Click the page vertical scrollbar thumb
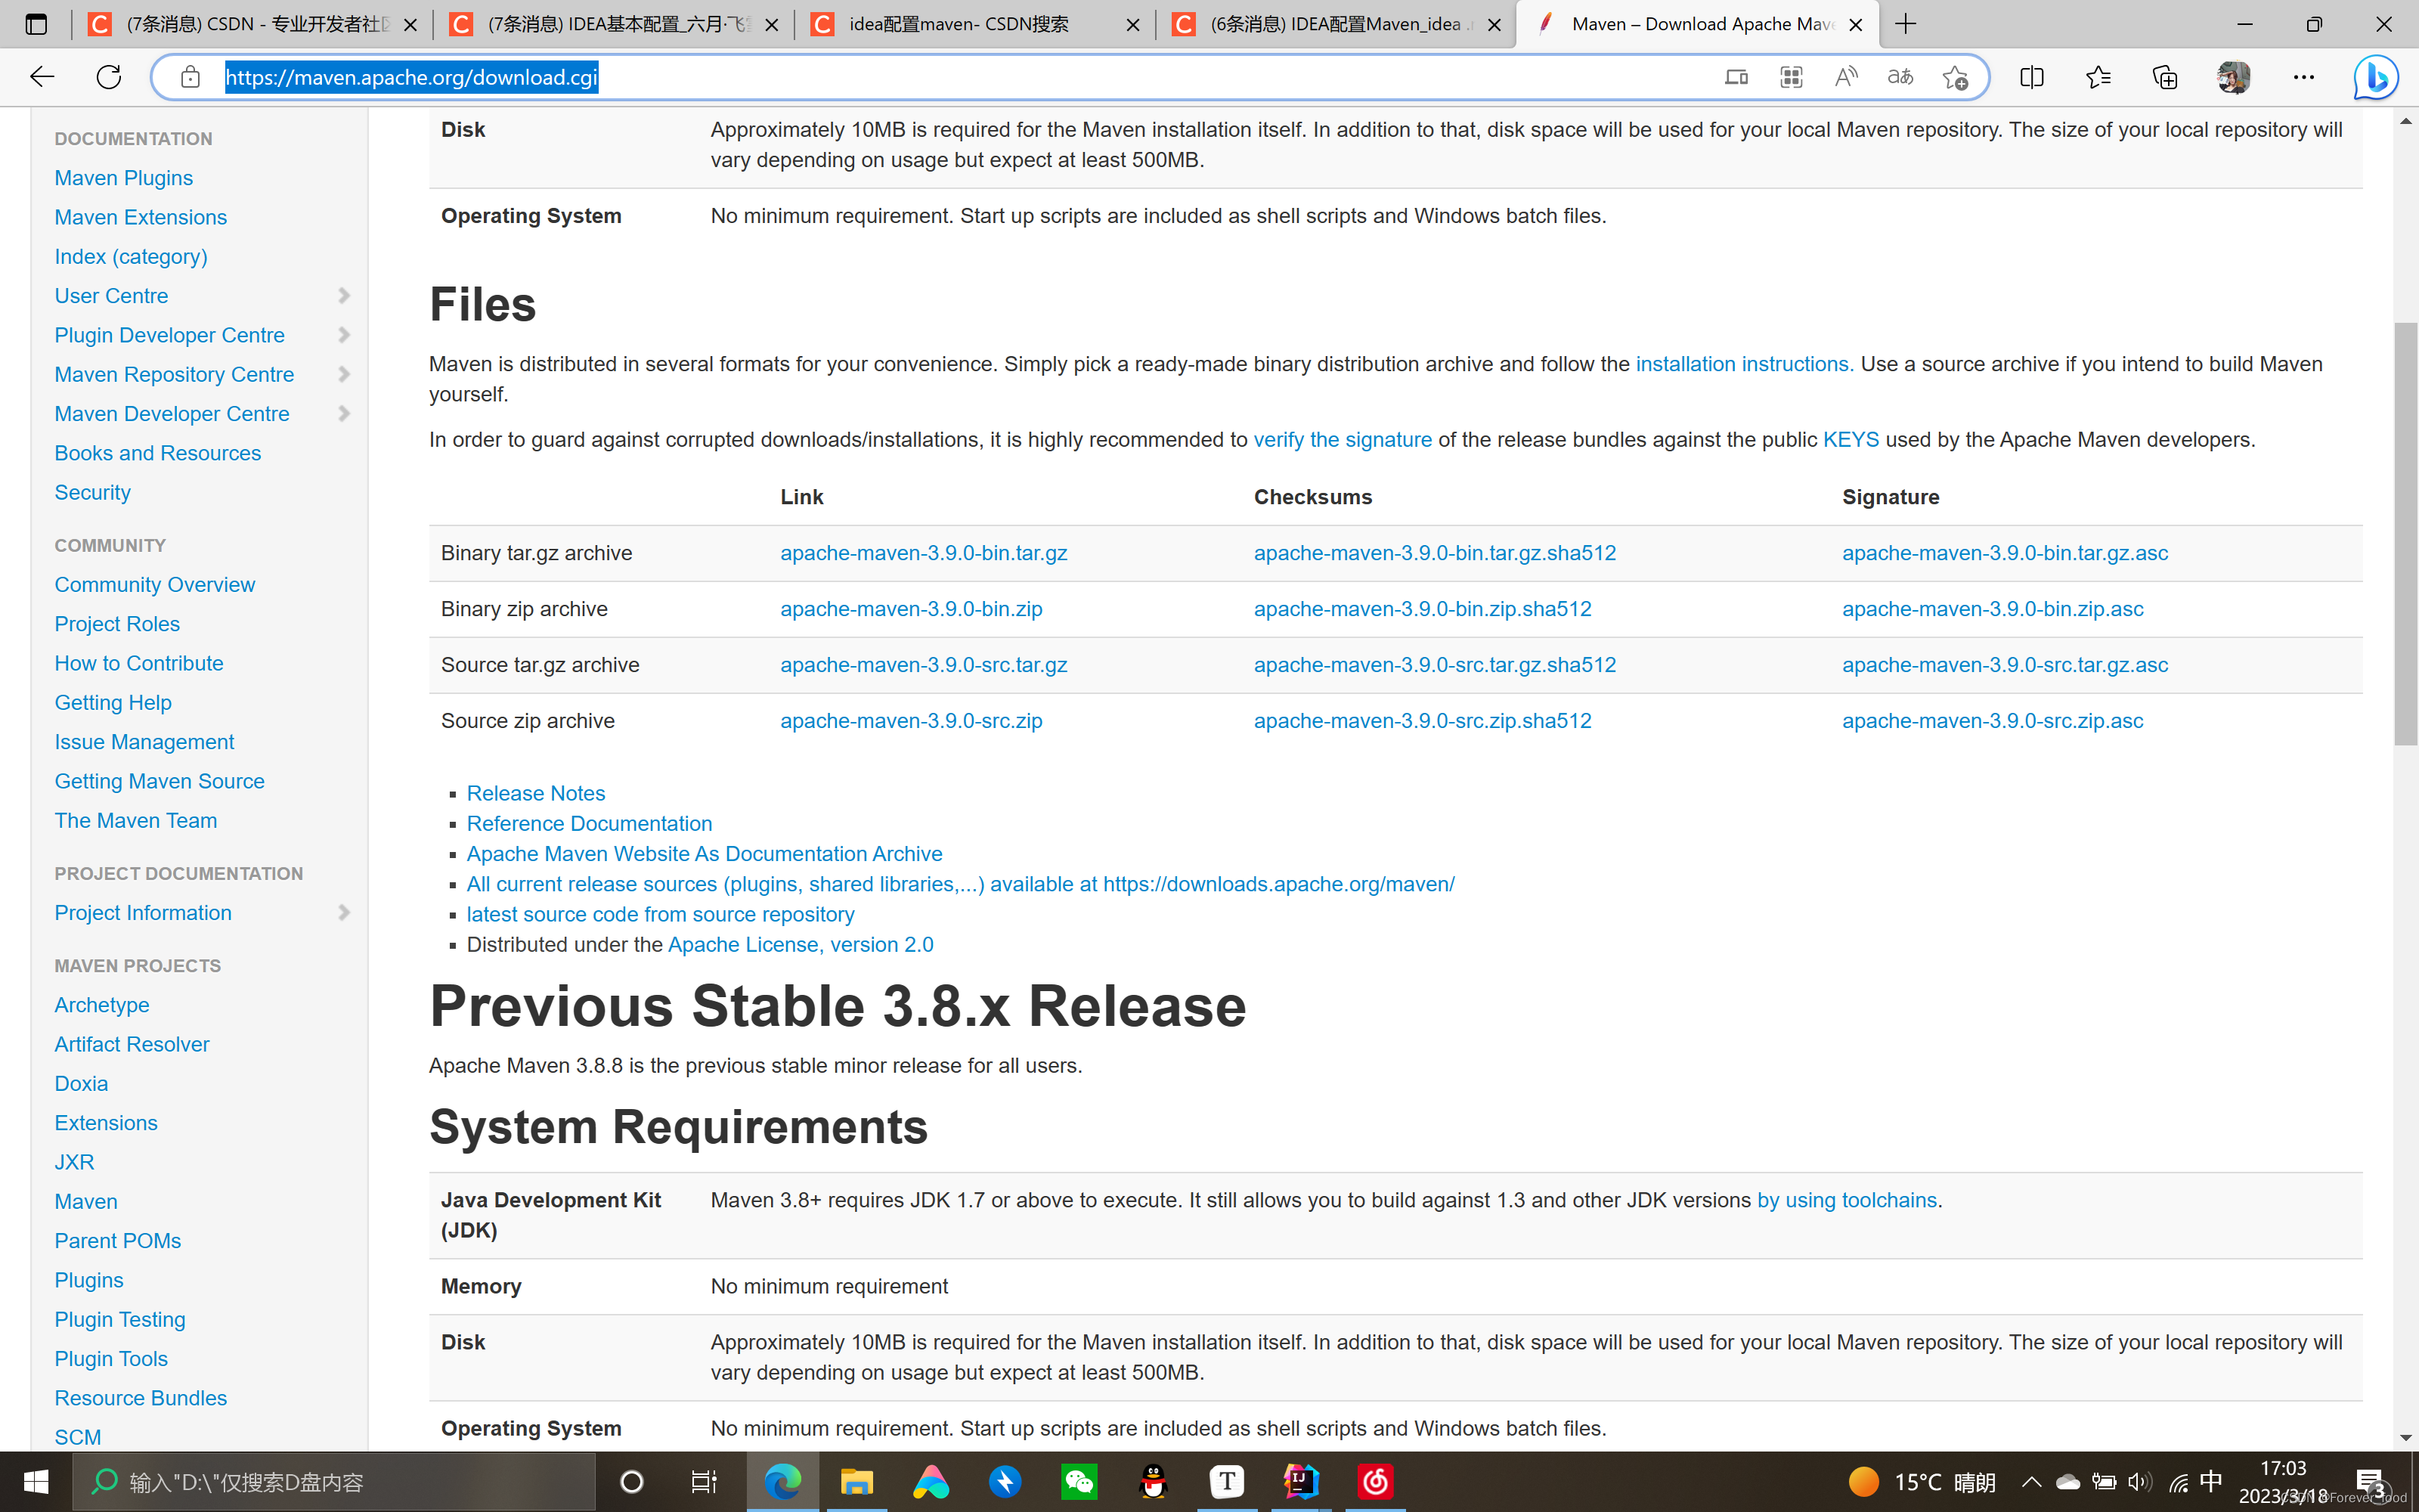 click(x=2405, y=534)
